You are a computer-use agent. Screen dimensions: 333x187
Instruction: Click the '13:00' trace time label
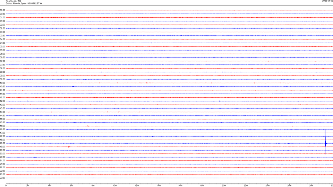pyautogui.click(x=2, y=105)
